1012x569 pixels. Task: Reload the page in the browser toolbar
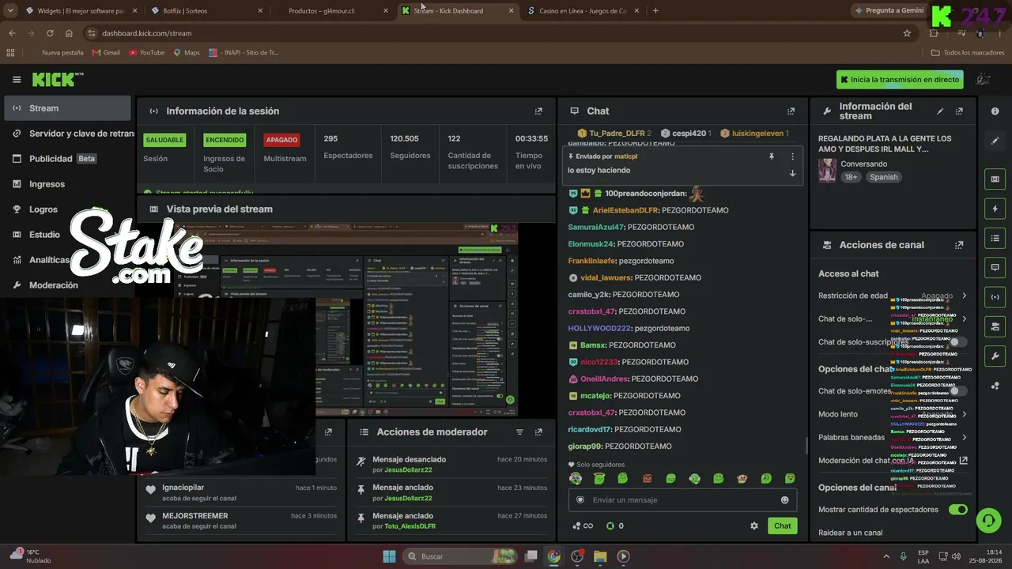point(50,33)
